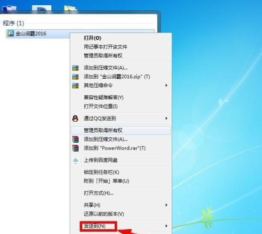Expand arrow next to 通过QQ发送到
Screen dimensions: 262x234
166,119
